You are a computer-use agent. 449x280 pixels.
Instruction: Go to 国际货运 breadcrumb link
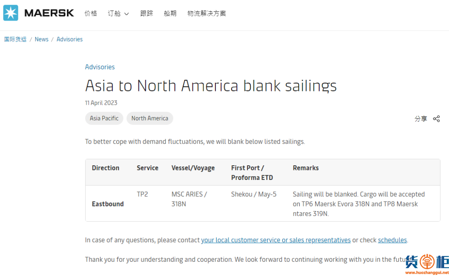point(15,39)
